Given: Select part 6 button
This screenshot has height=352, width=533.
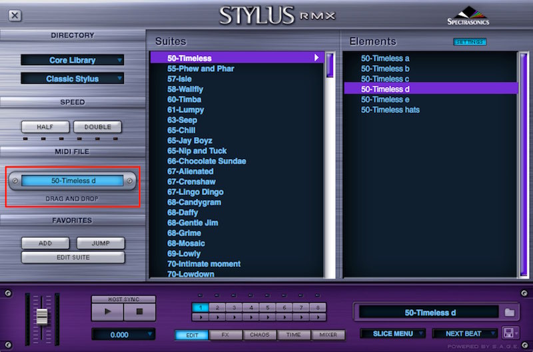Looking at the screenshot, I should coord(284,307).
